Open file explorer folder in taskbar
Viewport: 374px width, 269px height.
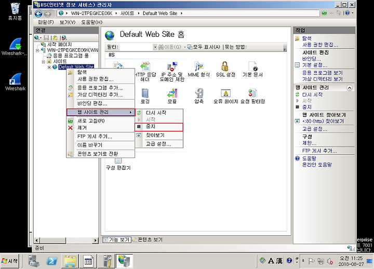point(70,261)
